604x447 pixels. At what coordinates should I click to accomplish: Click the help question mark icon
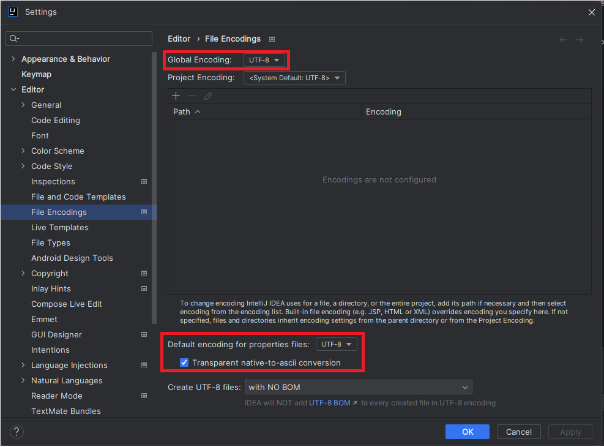click(x=17, y=432)
